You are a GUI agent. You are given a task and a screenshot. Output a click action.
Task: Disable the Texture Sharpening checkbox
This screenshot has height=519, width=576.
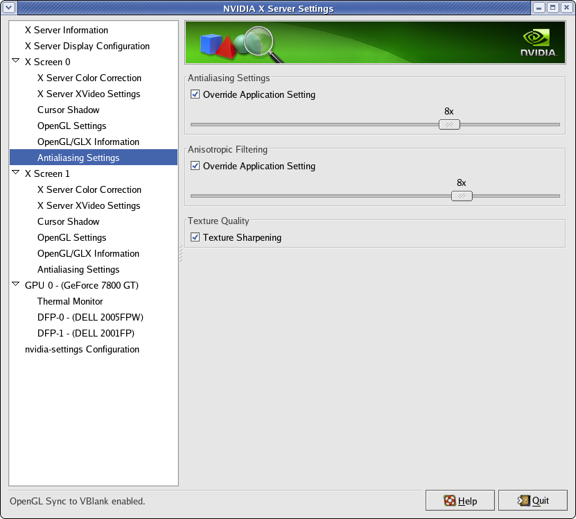(x=195, y=237)
